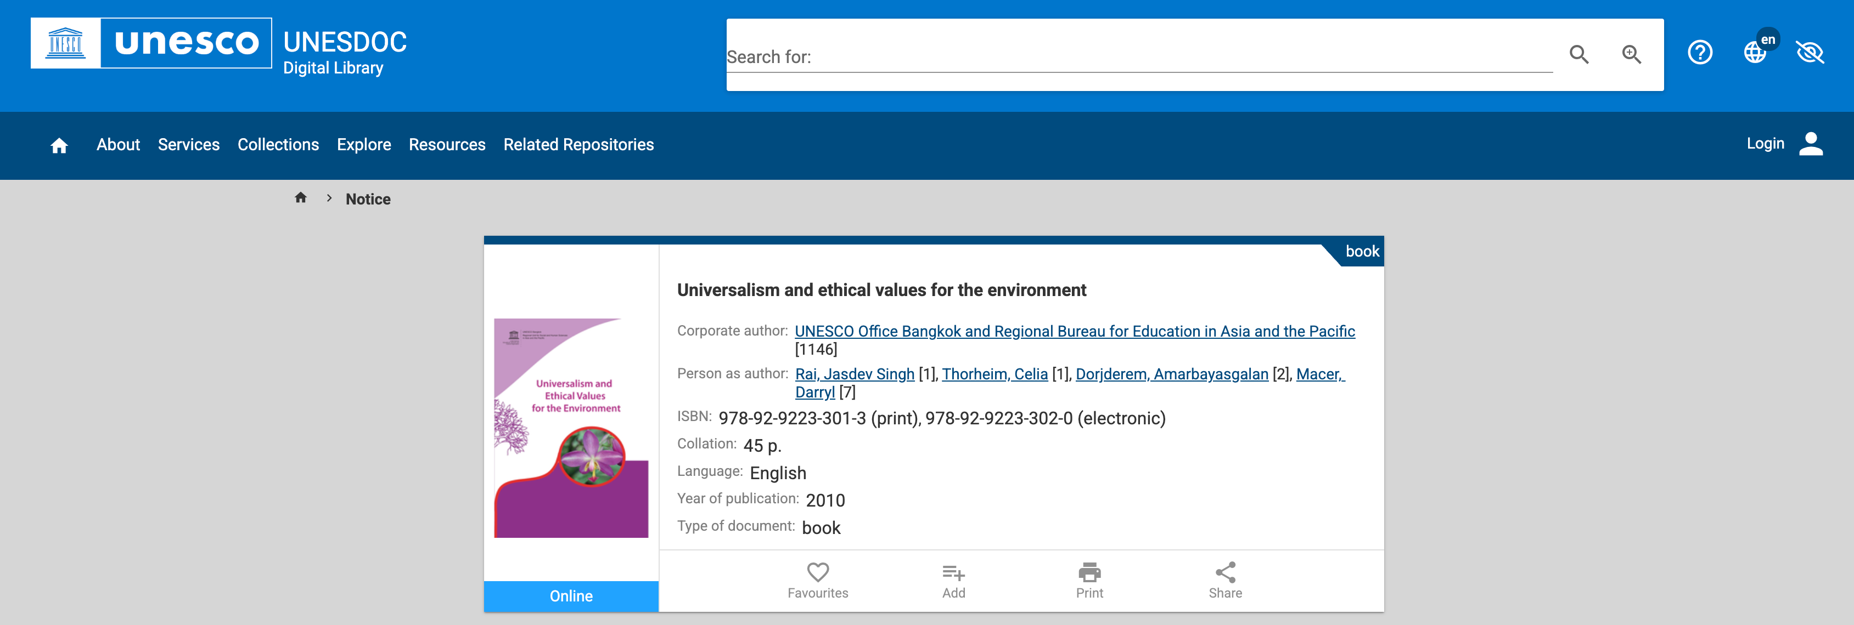This screenshot has width=1854, height=625.
Task: Toggle accessibility crossed-eye icon
Action: point(1810,53)
